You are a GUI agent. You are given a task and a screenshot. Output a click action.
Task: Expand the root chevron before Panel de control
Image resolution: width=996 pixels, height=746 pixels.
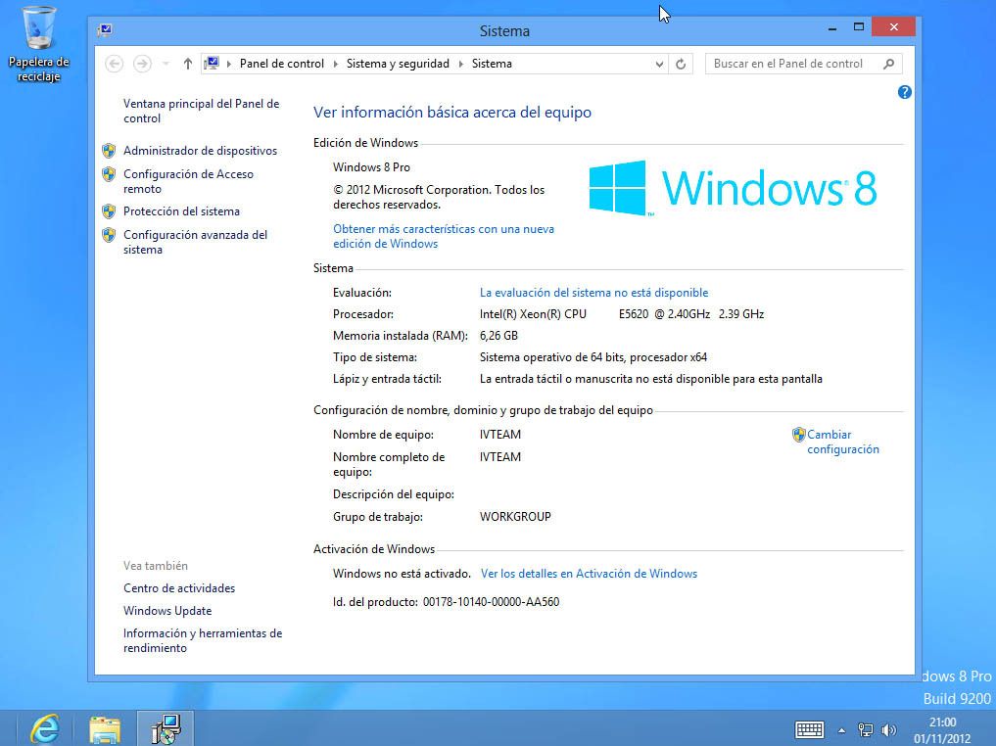[228, 64]
